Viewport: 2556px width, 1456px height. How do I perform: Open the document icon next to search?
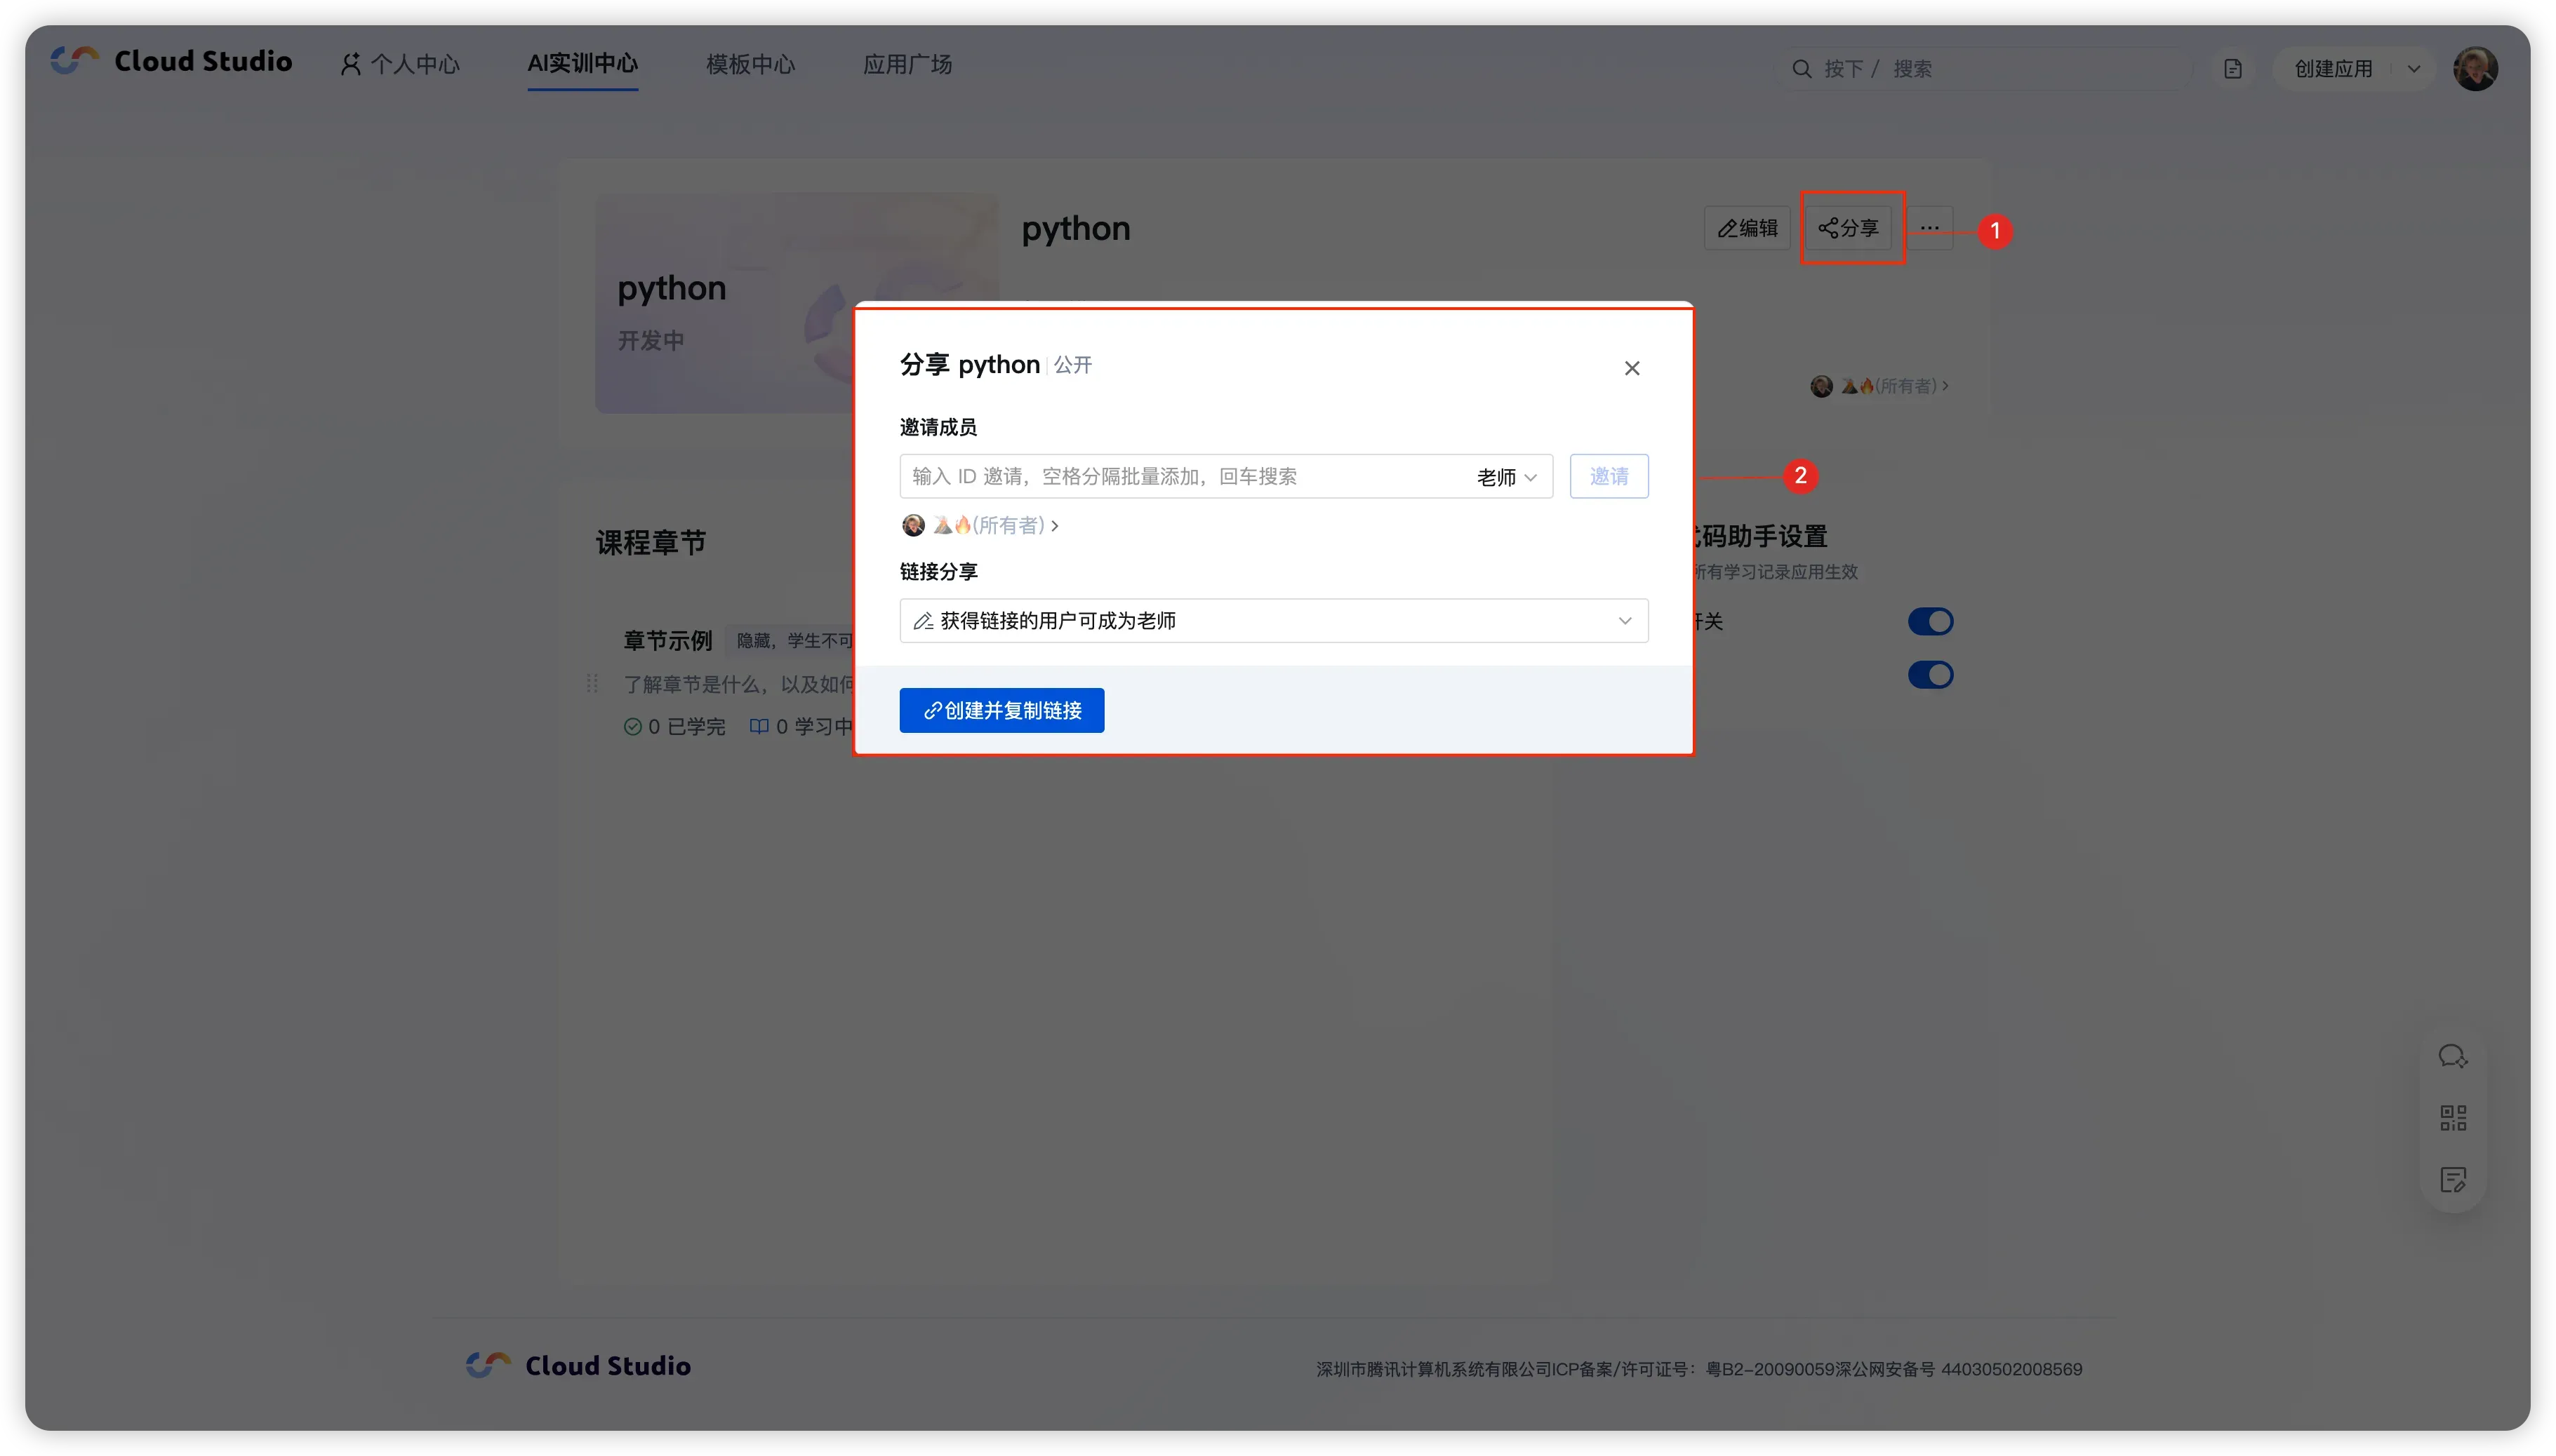click(x=2233, y=69)
